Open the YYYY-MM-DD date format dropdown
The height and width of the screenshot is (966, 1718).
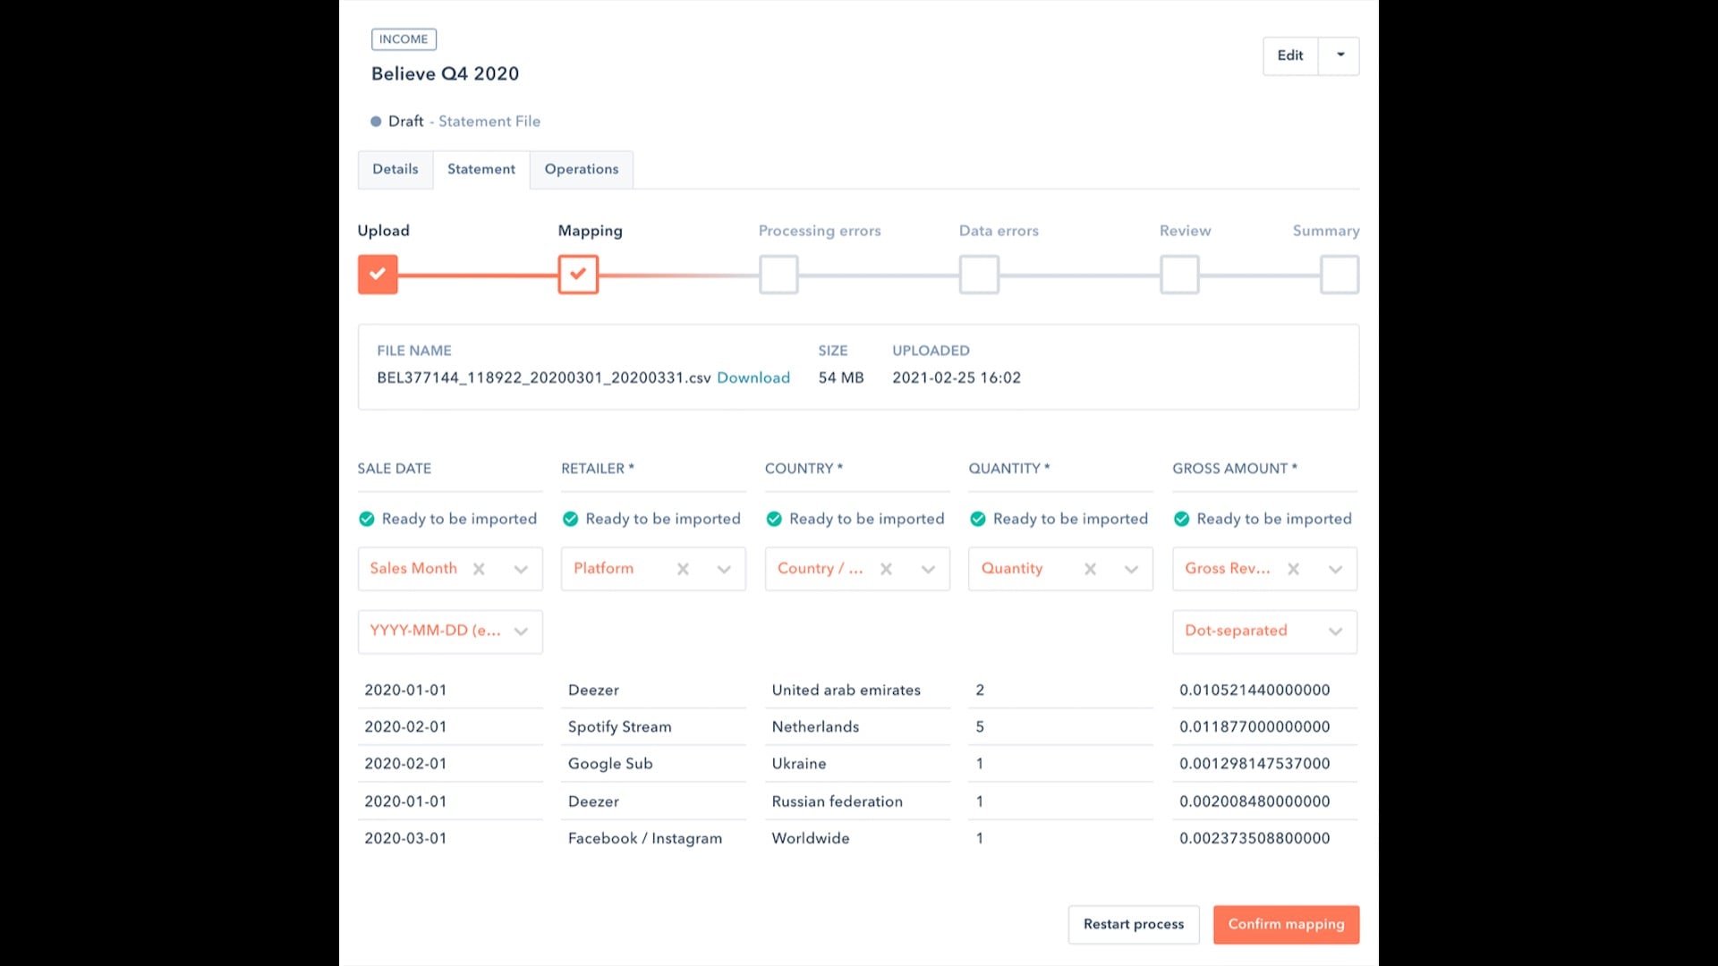tap(521, 631)
